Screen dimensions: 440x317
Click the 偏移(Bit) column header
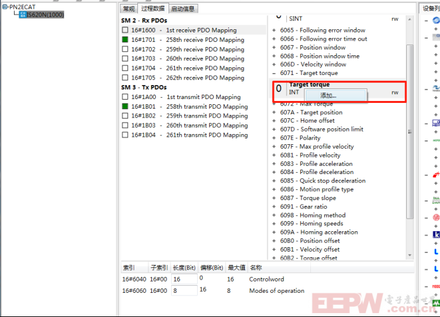pos(212,267)
